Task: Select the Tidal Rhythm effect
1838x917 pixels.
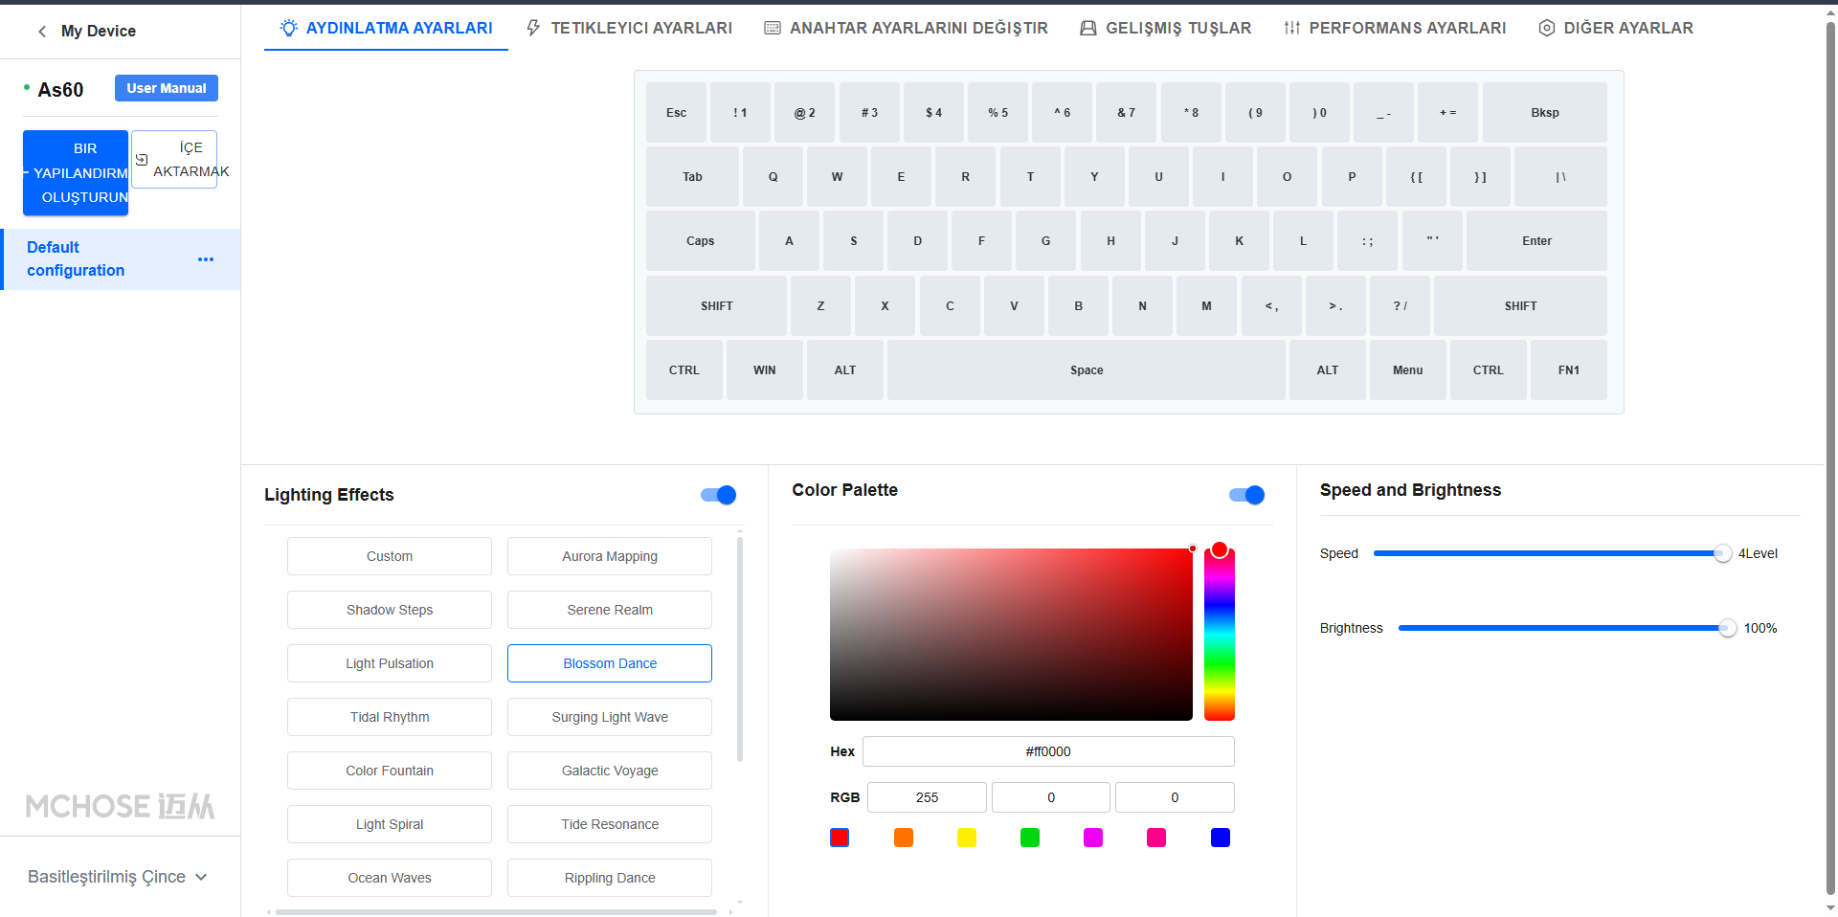Action: [390, 717]
